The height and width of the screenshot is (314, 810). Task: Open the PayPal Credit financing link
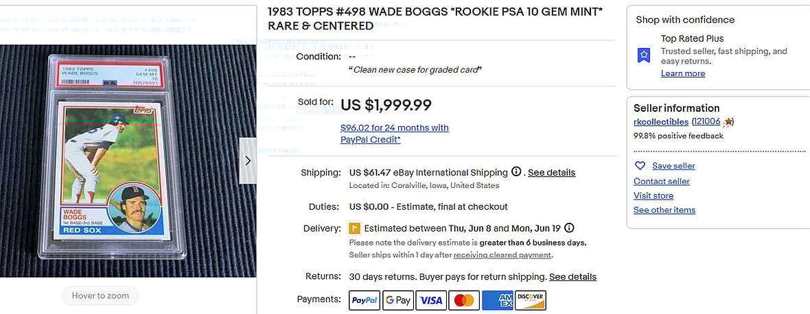pos(394,134)
